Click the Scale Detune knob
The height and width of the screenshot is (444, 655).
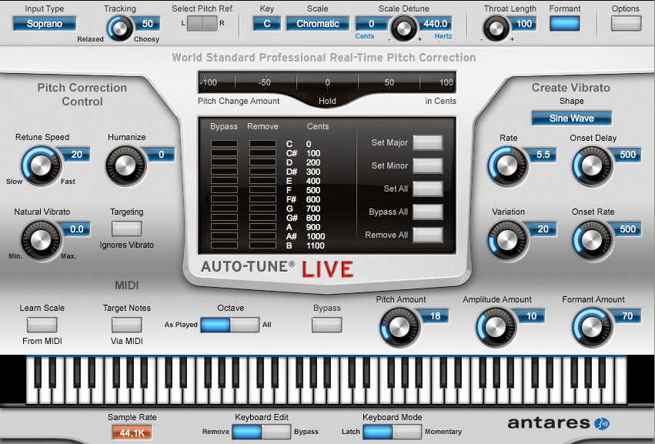(x=403, y=28)
